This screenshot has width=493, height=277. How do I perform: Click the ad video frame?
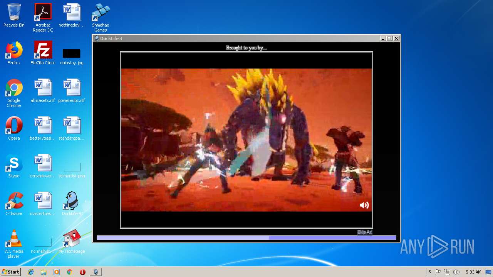(246, 140)
